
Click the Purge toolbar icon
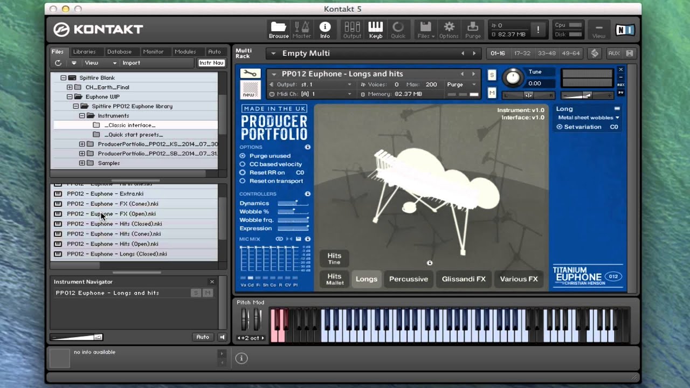click(473, 30)
